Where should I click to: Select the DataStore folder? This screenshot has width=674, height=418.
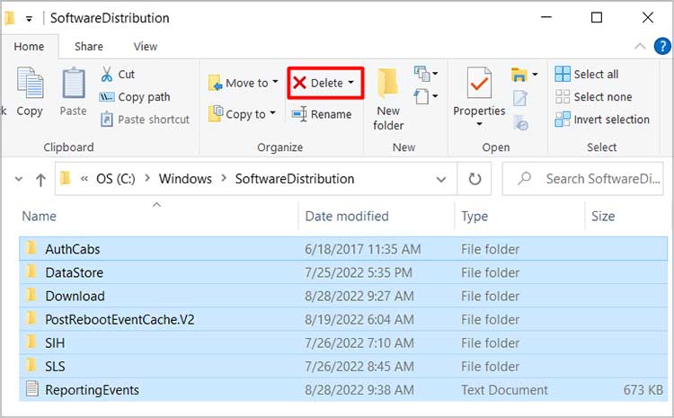click(x=343, y=272)
